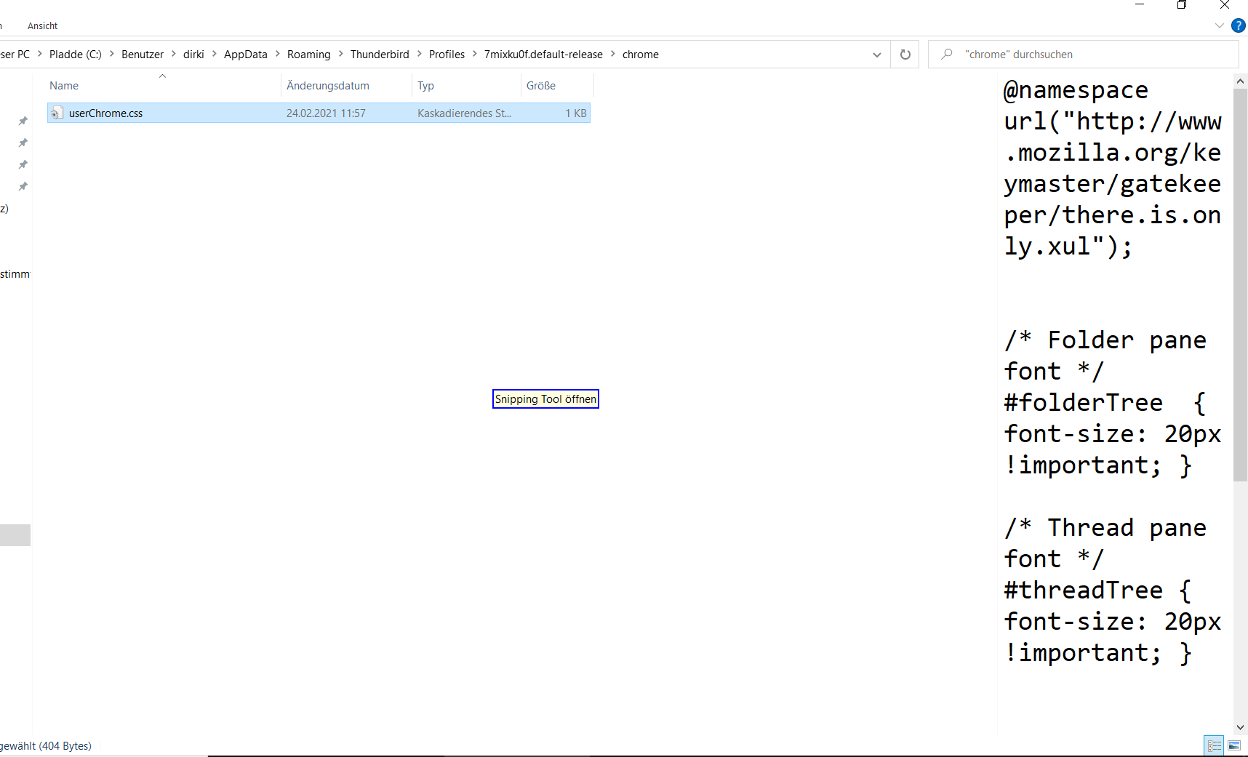The height and width of the screenshot is (757, 1248).
Task: Switch to large icons view layout
Action: tap(1234, 745)
